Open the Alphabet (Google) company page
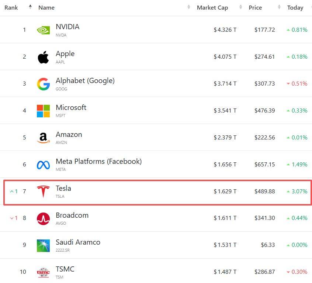The width and height of the screenshot is (312, 283). pyautogui.click(x=85, y=80)
